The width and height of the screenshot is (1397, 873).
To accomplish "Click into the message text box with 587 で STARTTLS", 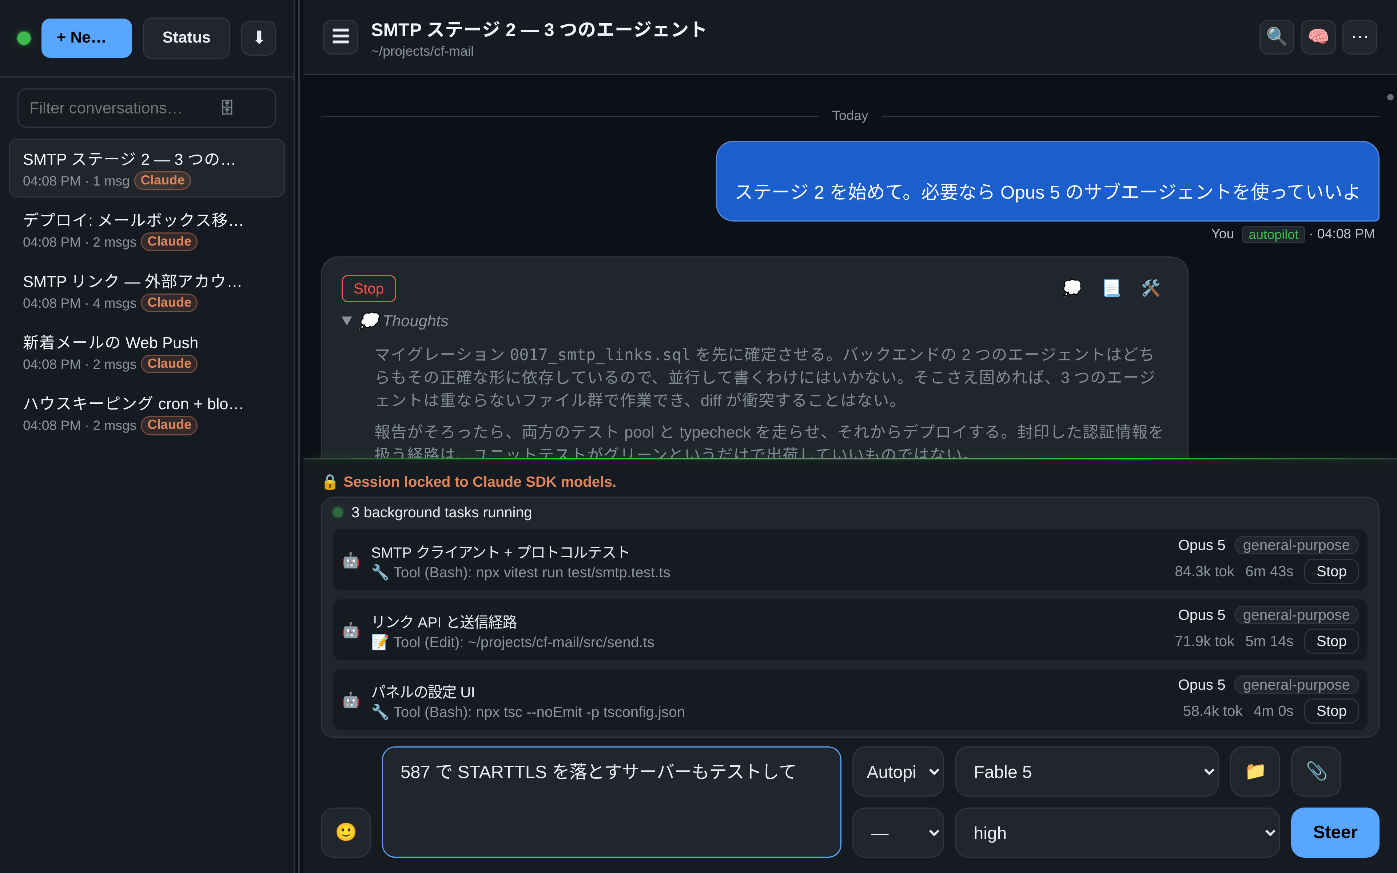I will click(x=611, y=802).
